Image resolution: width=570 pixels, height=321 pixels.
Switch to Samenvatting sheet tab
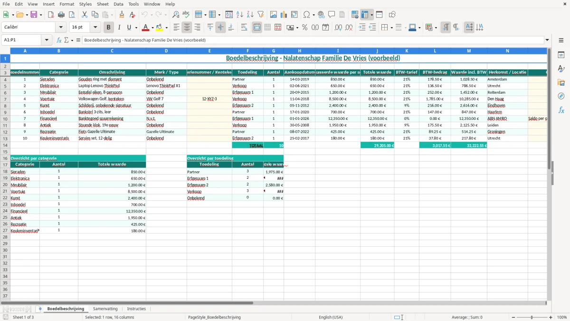[105, 309]
